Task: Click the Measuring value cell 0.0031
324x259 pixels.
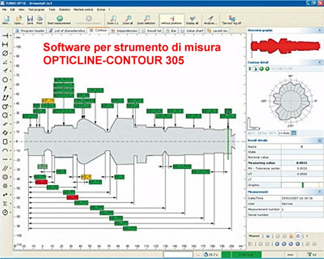Action: tap(302, 163)
